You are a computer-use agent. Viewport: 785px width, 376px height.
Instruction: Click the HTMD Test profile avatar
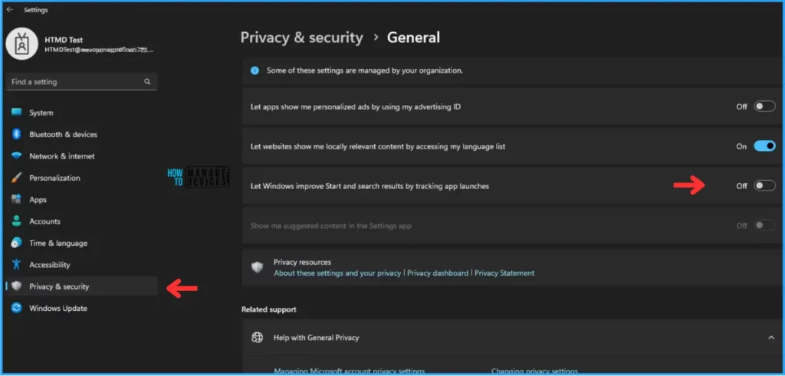(21, 44)
